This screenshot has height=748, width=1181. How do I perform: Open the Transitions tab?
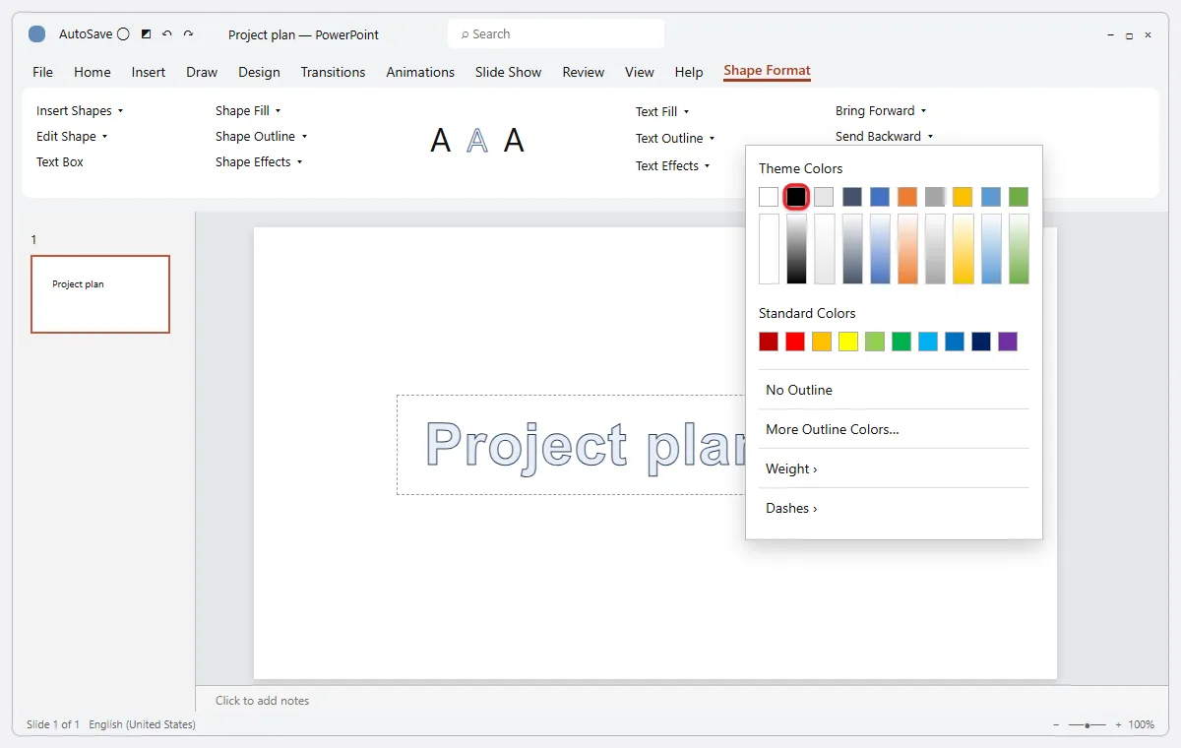tap(333, 72)
